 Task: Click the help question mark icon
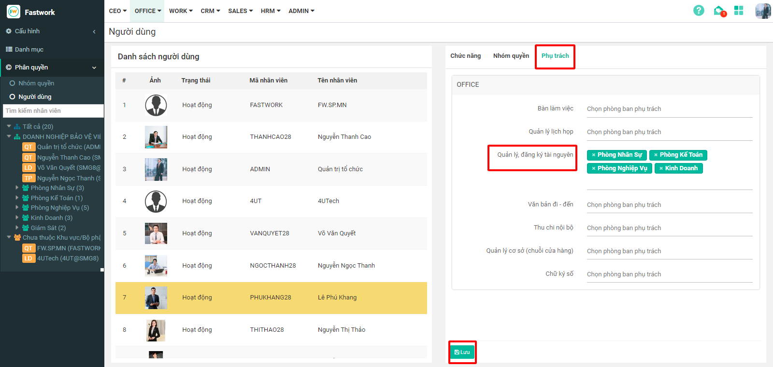(699, 11)
